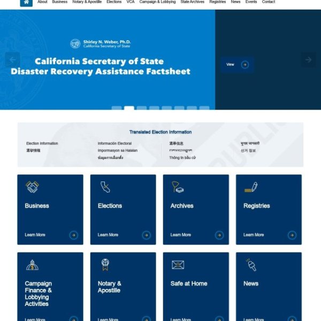This screenshot has height=321, width=321.
Task: Open Events in the top navigation
Action: (x=251, y=2)
